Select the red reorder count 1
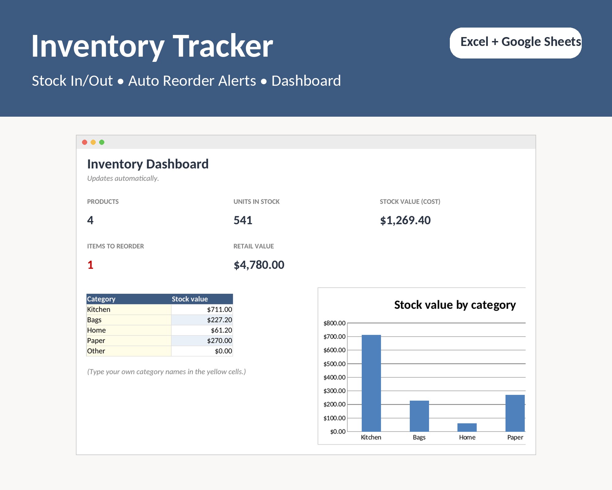The width and height of the screenshot is (612, 490). [90, 265]
